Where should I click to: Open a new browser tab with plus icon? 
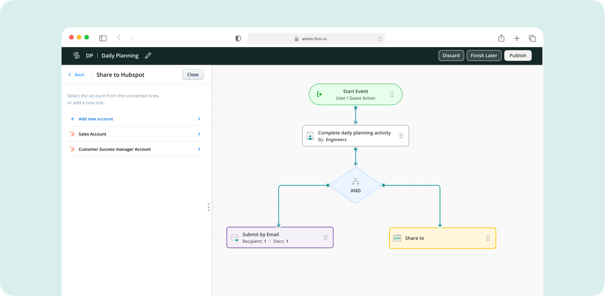(517, 38)
